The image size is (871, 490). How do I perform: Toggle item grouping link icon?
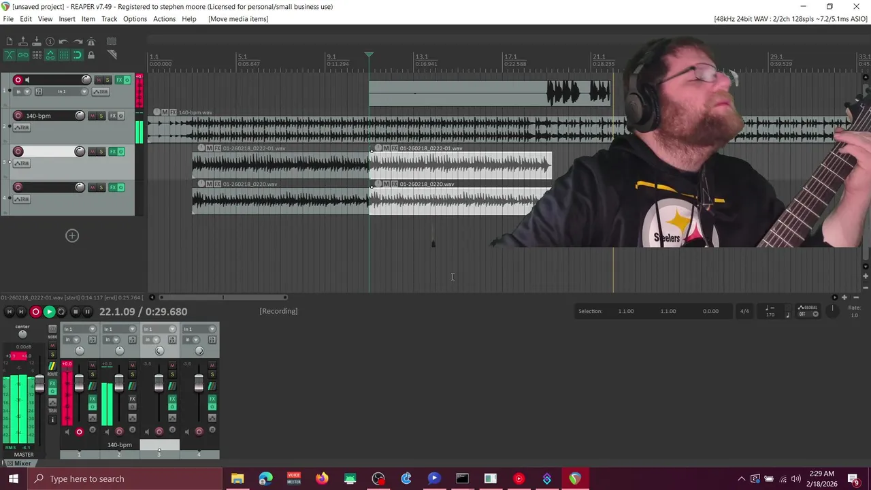23,55
